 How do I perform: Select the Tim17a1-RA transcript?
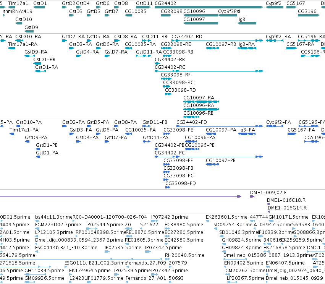click(x=23, y=44)
